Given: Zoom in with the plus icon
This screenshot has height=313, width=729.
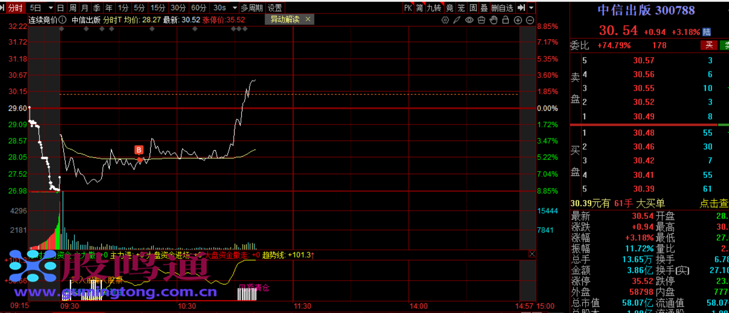Looking at the screenshot, I should click(518, 20).
